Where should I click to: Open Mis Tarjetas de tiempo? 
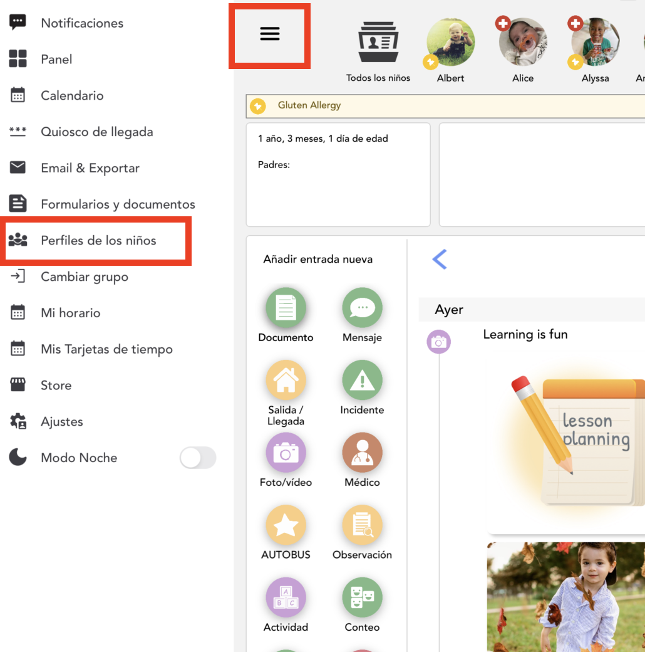(x=106, y=349)
